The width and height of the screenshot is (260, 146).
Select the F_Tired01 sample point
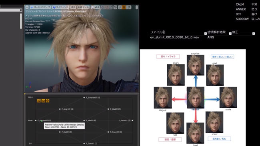click(x=84, y=144)
